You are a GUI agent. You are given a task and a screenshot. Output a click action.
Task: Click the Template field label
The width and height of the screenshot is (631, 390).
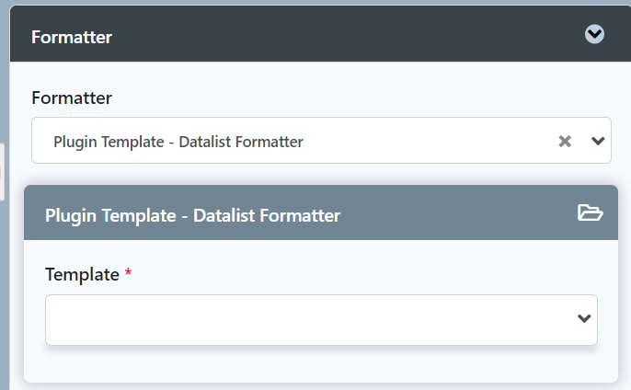(82, 274)
